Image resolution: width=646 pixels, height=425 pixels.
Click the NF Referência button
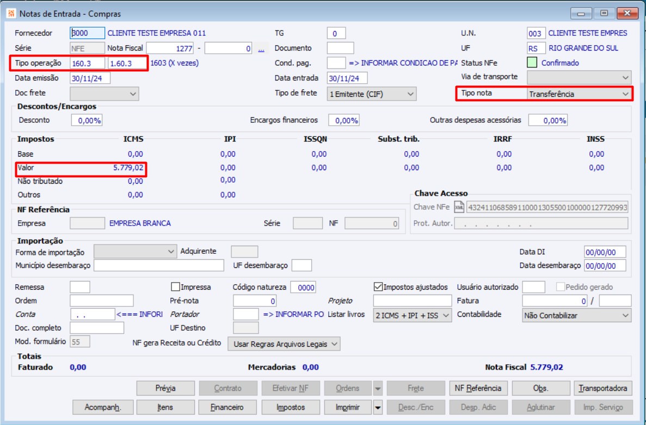(478, 388)
